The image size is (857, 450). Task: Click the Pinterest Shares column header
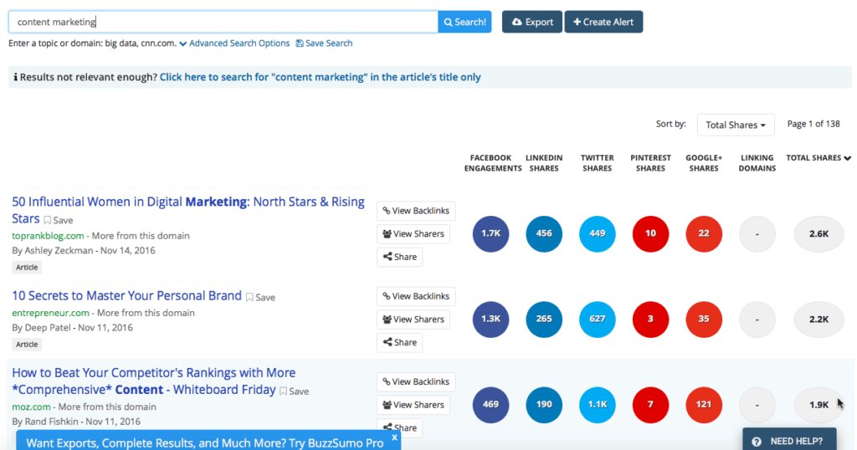click(x=650, y=163)
